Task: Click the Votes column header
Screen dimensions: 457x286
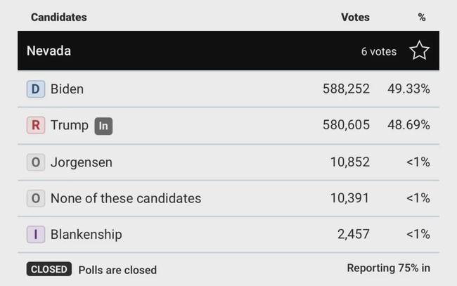Action: 355,16
